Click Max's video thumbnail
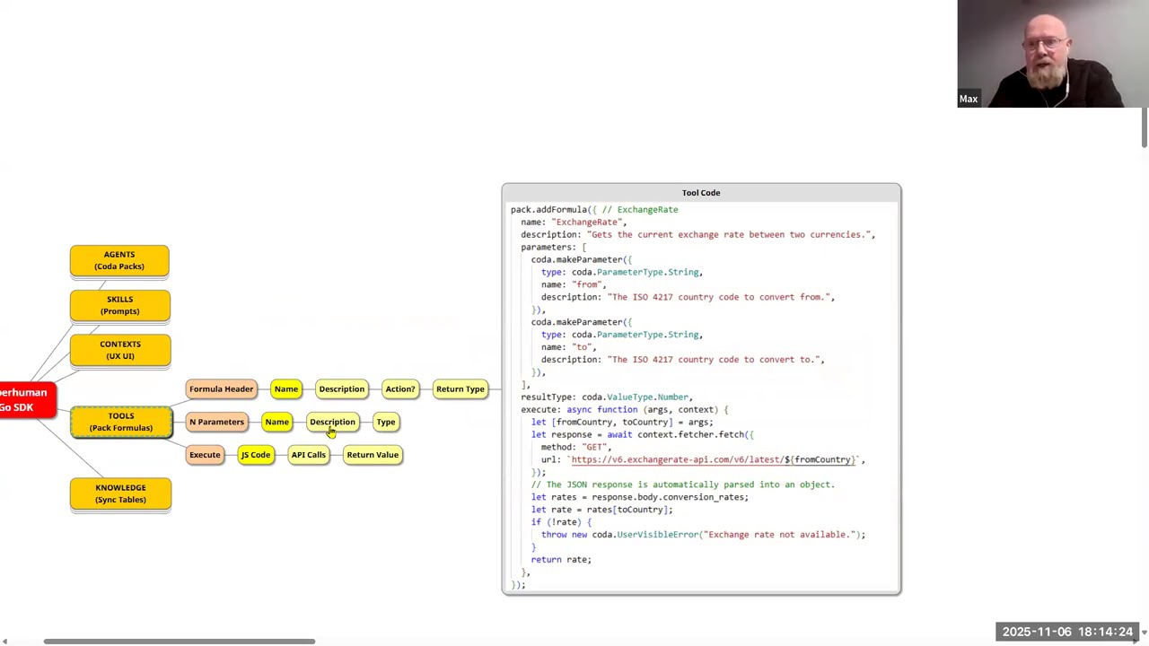1149x646 pixels. tap(1053, 54)
